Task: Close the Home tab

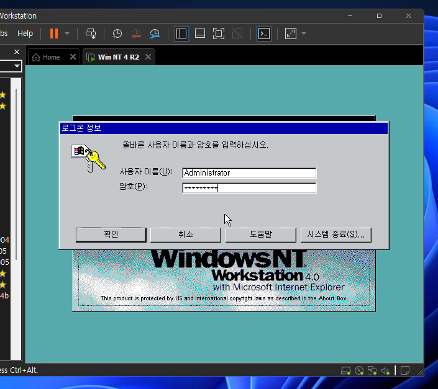Action: tap(73, 57)
